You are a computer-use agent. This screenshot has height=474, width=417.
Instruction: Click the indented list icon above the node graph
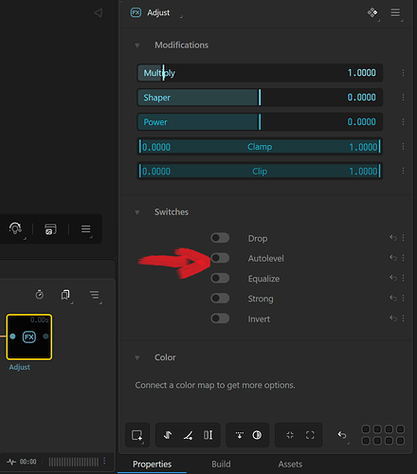pyautogui.click(x=94, y=295)
